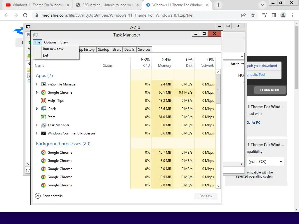Go back in Chrome browser
Screen dimensions: 299x224
coord(6,15)
